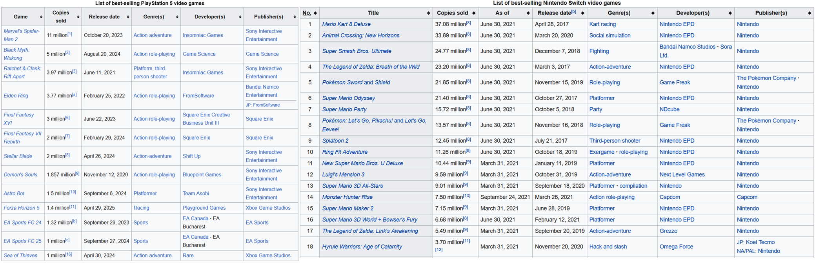Select the September 24, 2021 As of cell
The width and height of the screenshot is (815, 263).
click(505, 197)
